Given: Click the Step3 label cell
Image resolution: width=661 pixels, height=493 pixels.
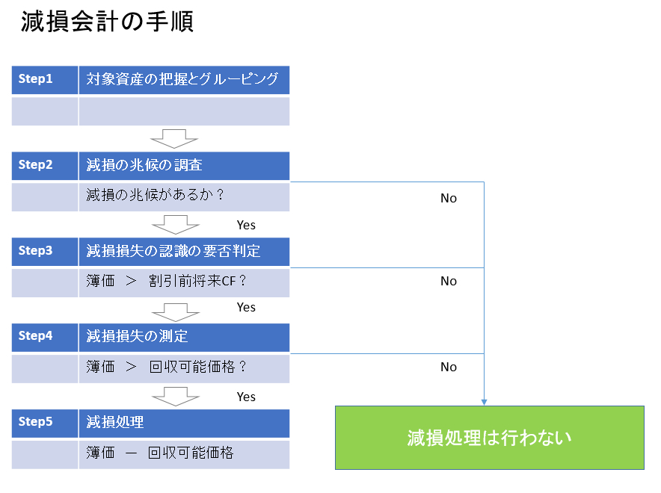Looking at the screenshot, I should tap(45, 252).
